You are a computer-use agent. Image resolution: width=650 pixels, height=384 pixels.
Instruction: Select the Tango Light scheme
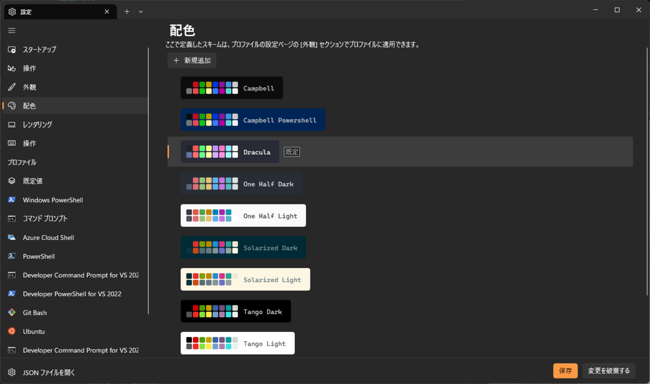click(x=238, y=343)
